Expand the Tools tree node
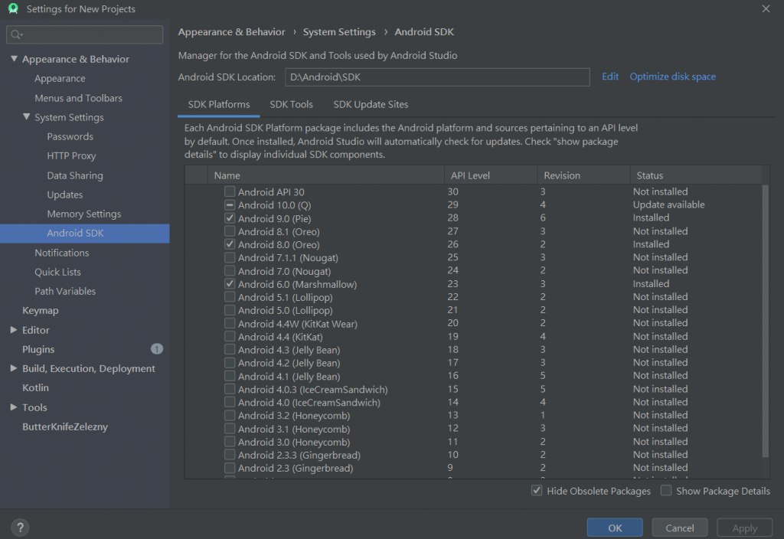784x539 pixels. click(14, 407)
